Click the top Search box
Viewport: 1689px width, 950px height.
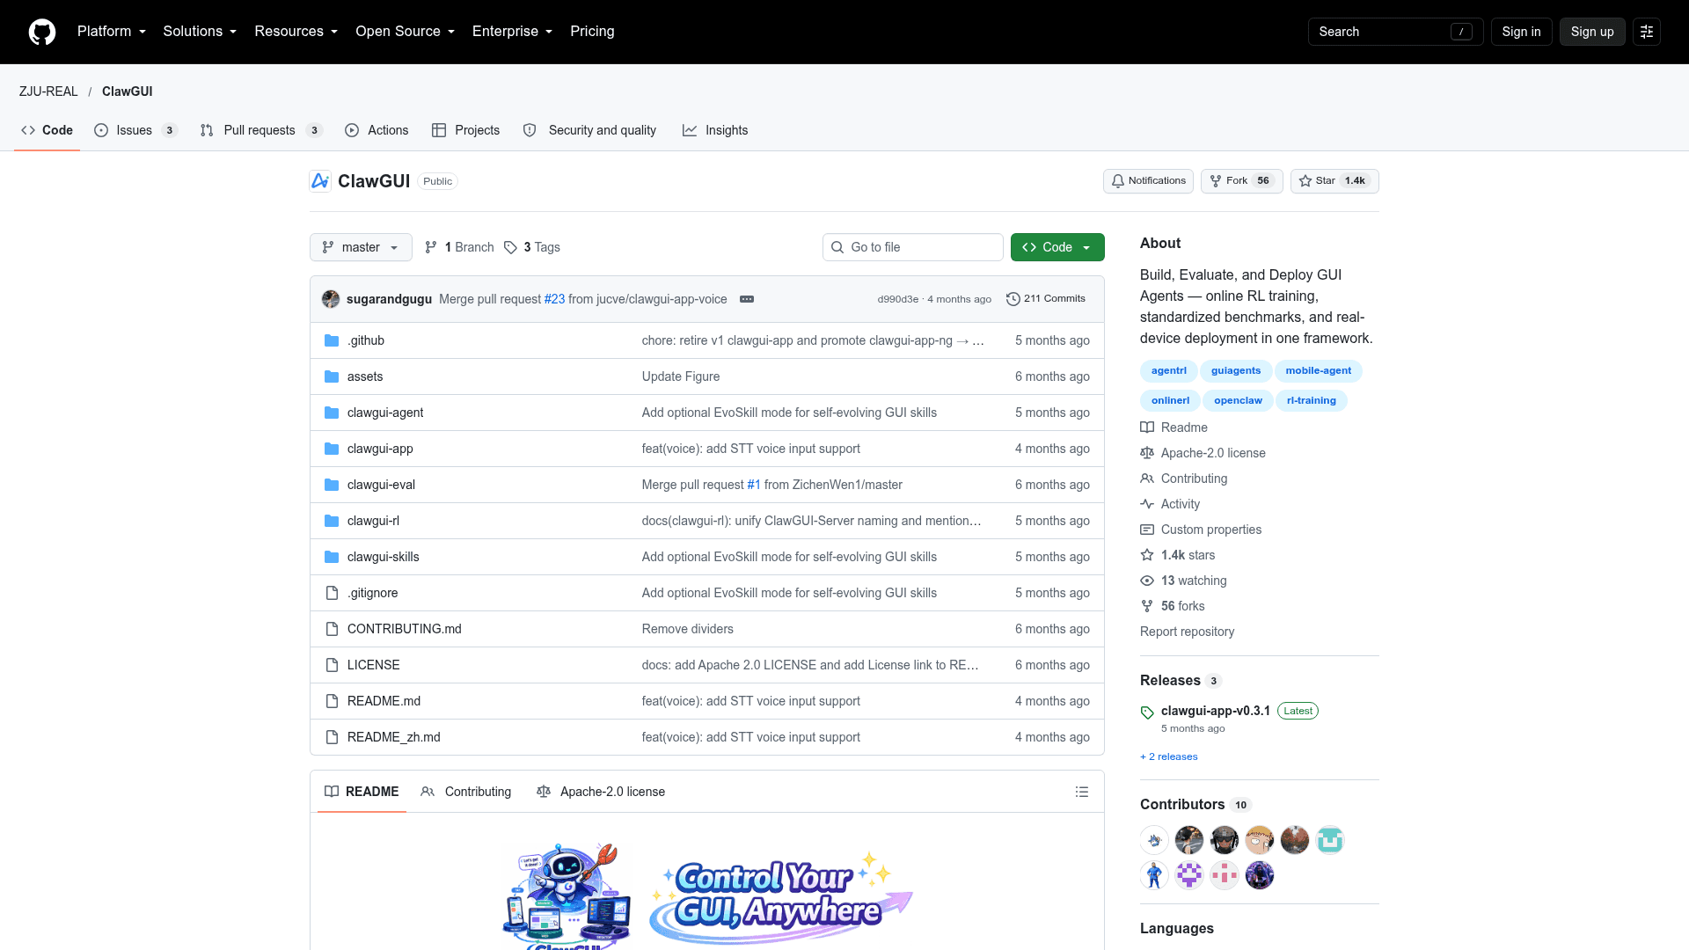point(1396,32)
